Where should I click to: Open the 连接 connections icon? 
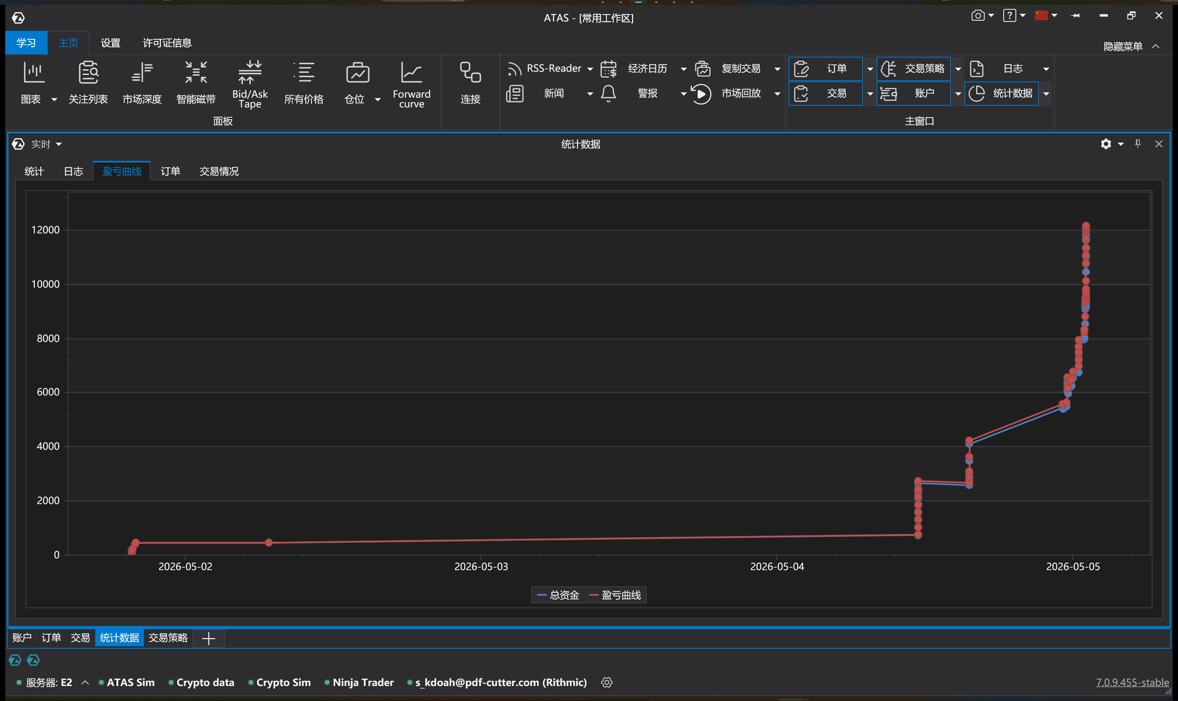click(x=470, y=73)
